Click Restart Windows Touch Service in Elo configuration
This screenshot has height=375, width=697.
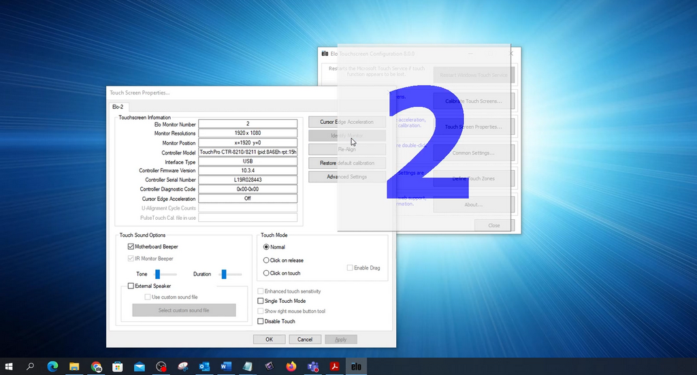(x=474, y=75)
